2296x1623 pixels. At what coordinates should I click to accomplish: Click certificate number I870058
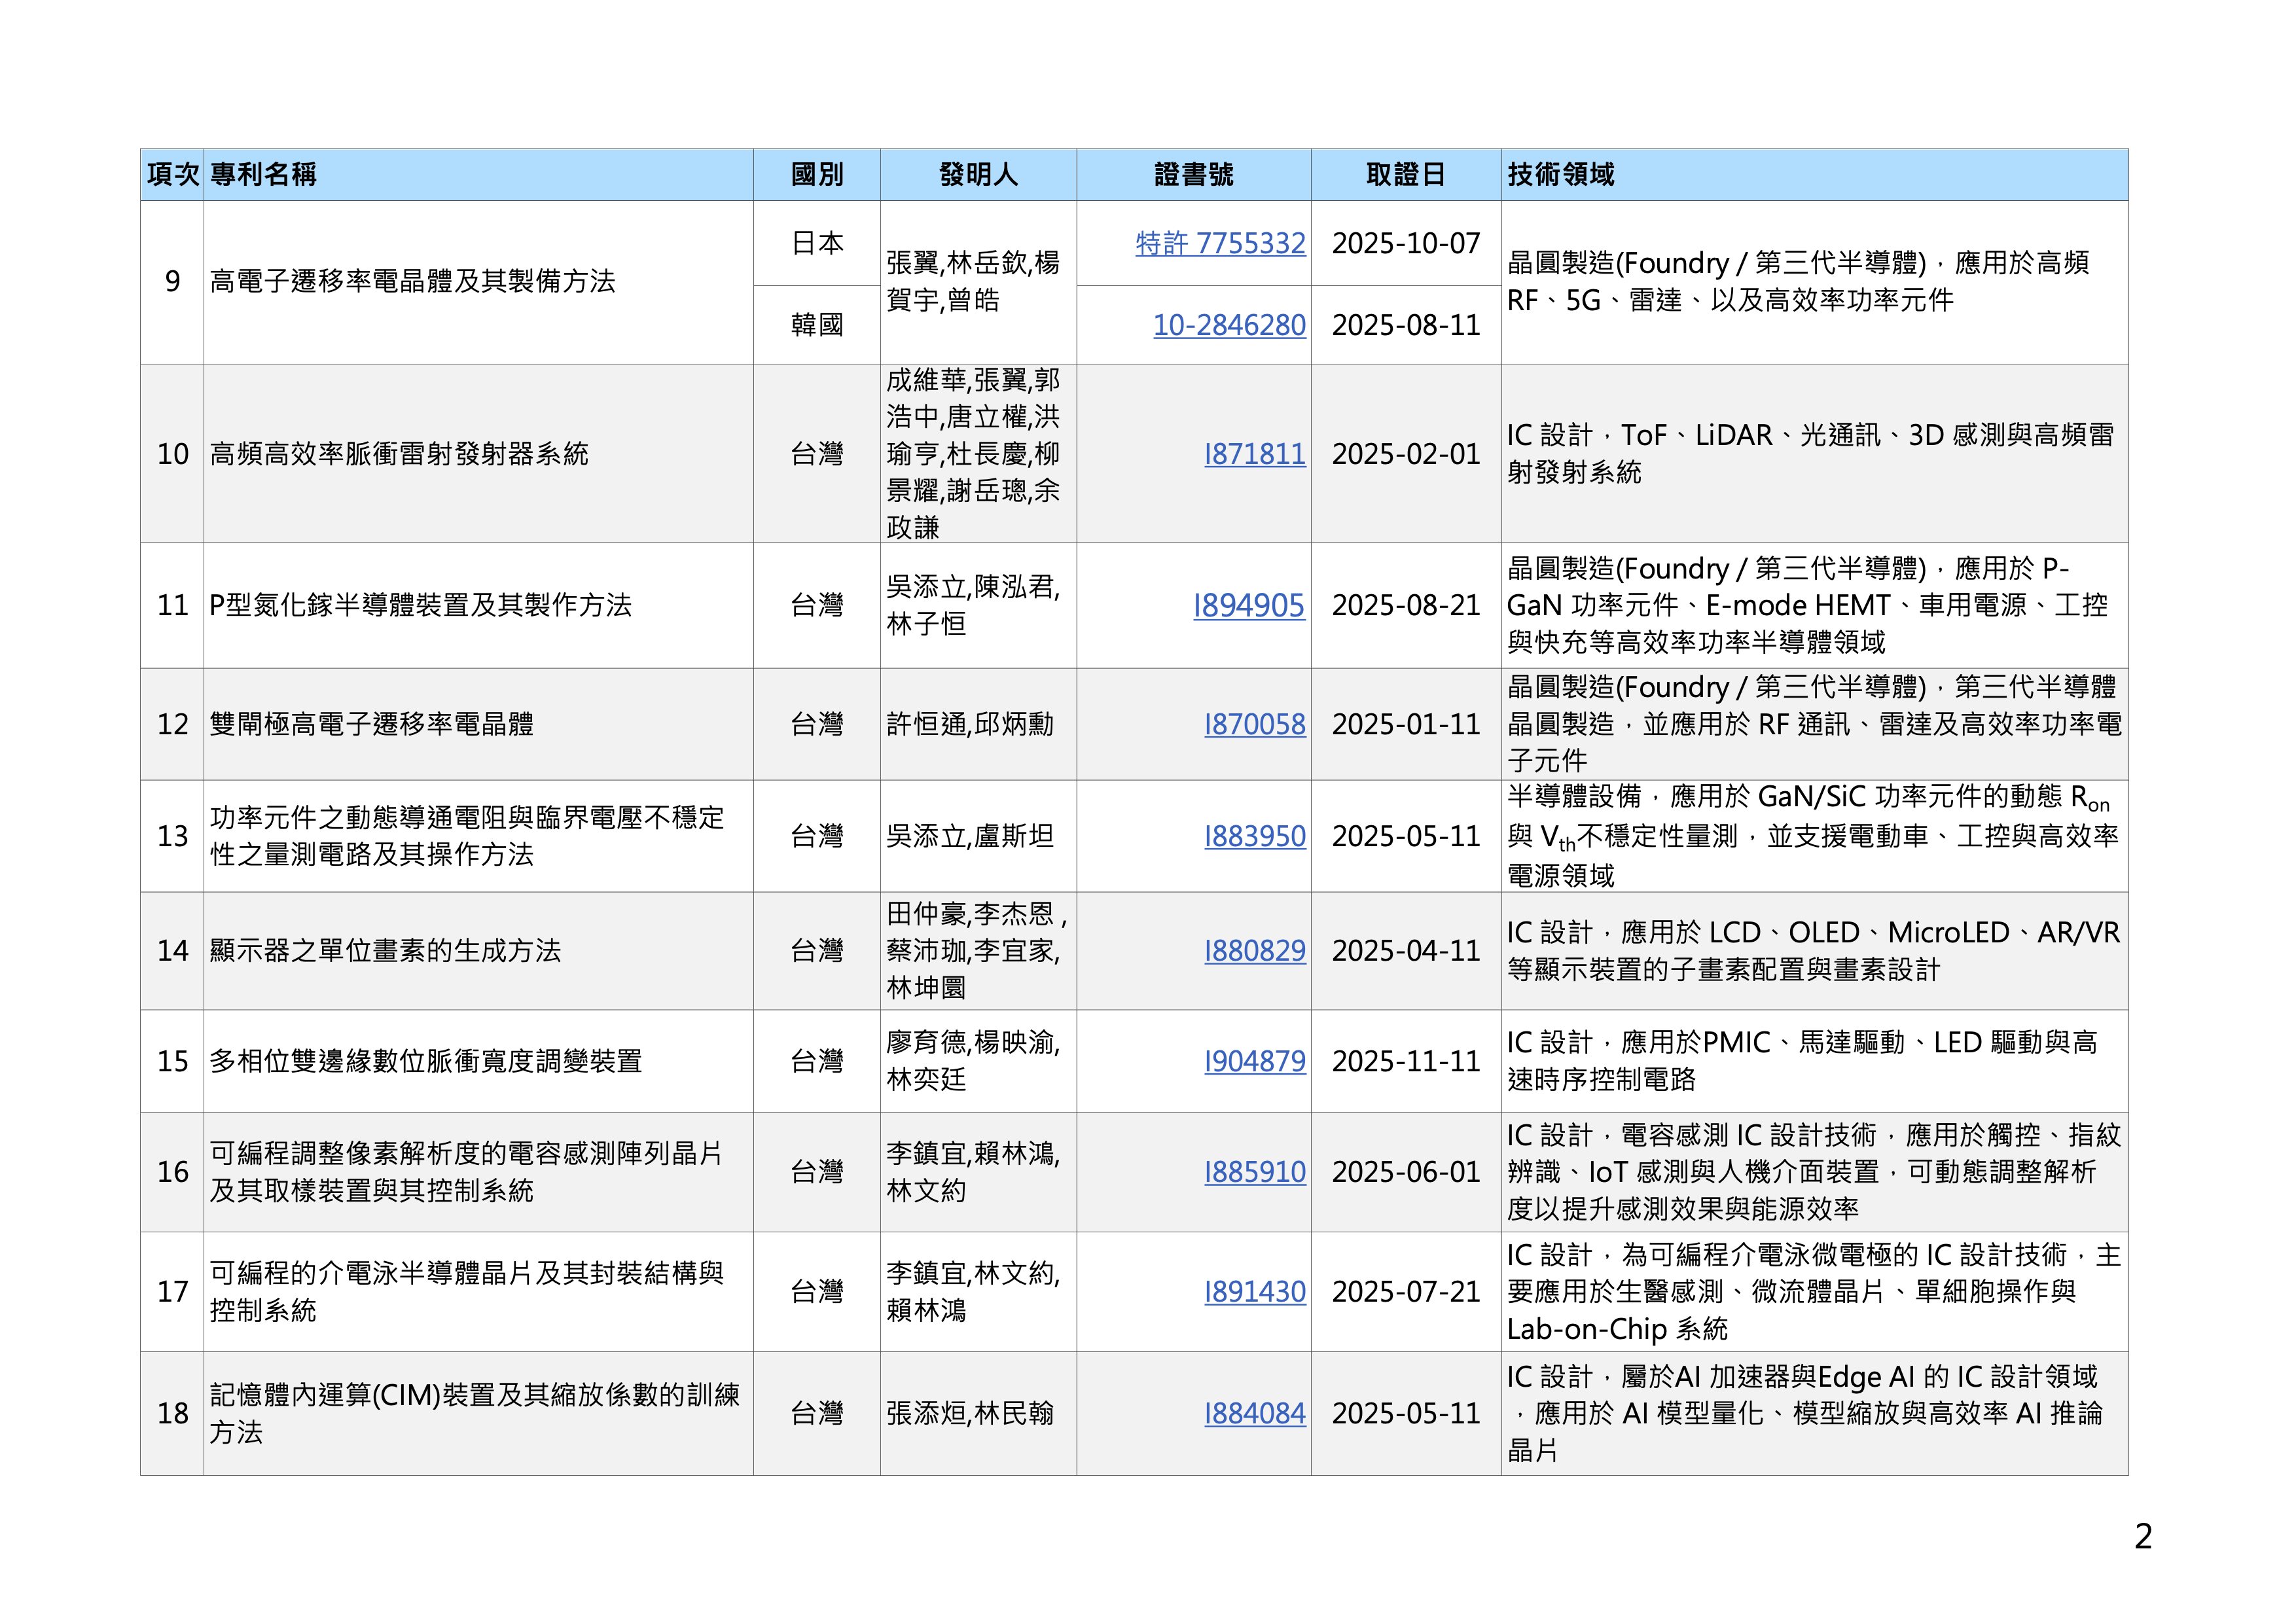coord(1254,724)
